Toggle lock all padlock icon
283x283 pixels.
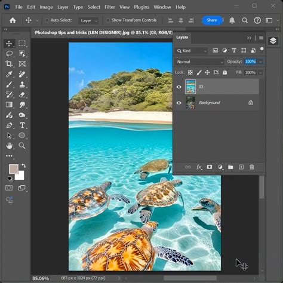(x=225, y=72)
